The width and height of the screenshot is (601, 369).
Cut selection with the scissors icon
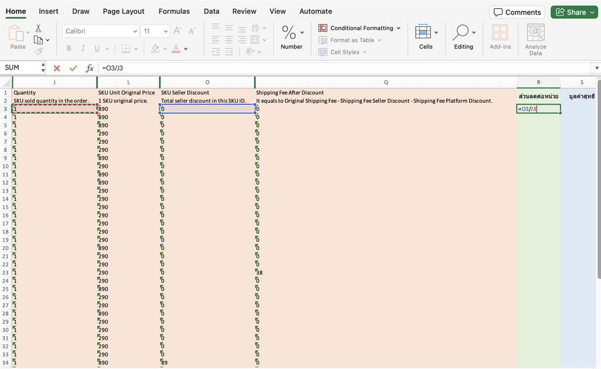[x=38, y=28]
